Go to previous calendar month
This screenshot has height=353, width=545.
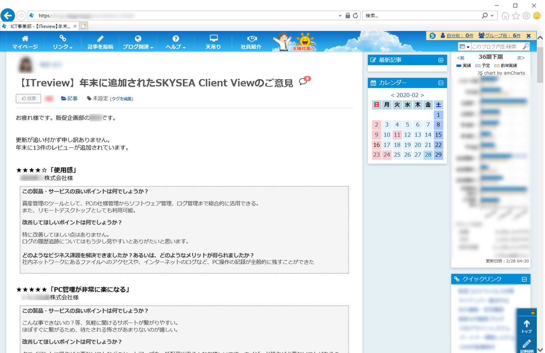pyautogui.click(x=392, y=95)
